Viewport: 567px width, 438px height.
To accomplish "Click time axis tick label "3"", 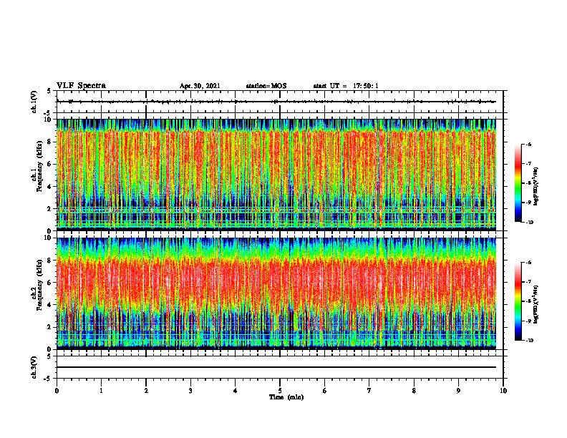I will (x=190, y=391).
